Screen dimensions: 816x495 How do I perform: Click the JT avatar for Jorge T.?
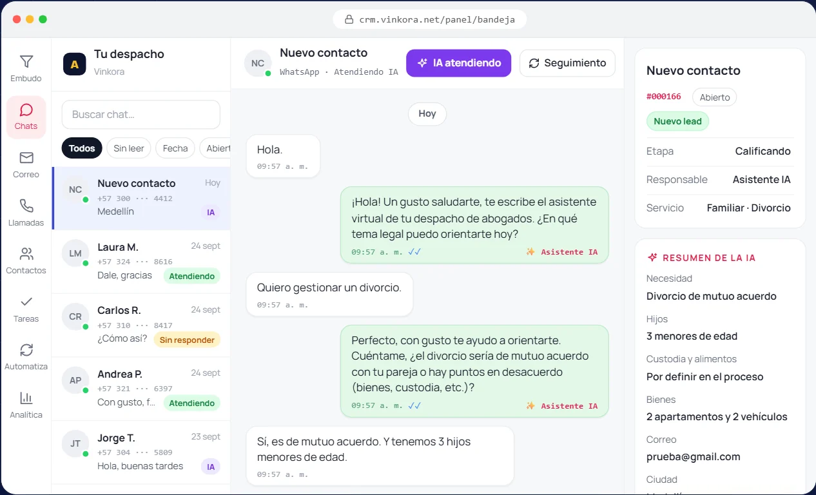tap(75, 443)
